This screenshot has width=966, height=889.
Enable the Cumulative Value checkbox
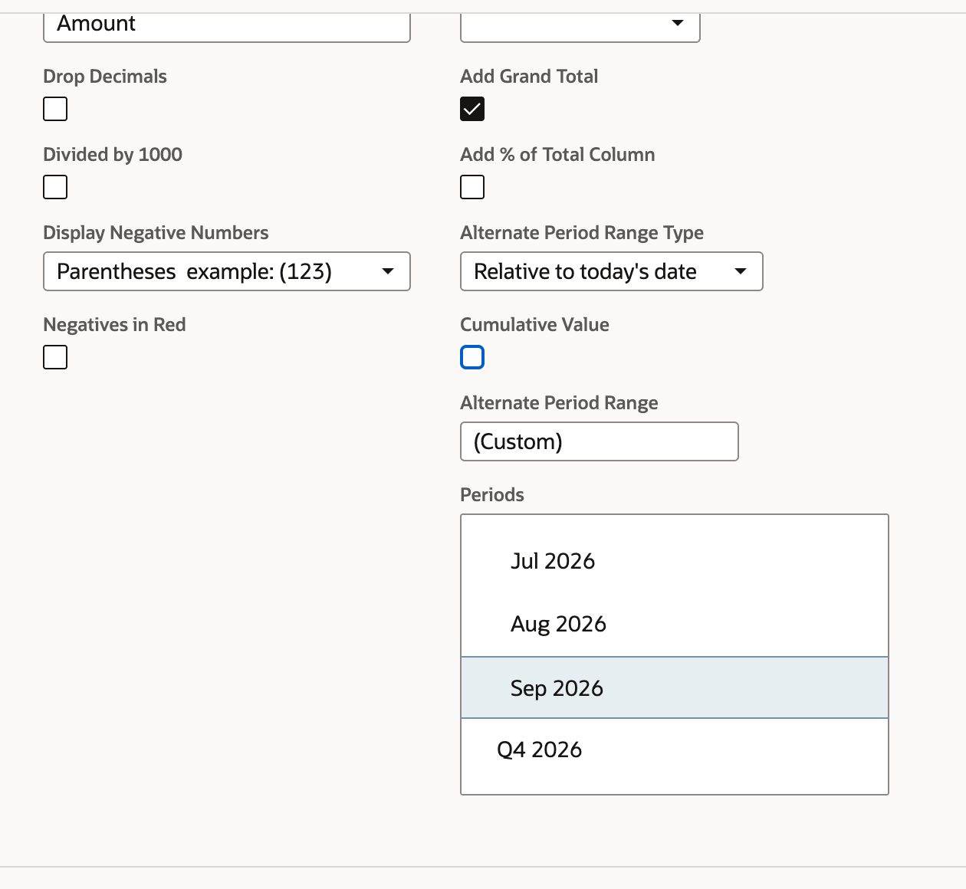pos(472,357)
